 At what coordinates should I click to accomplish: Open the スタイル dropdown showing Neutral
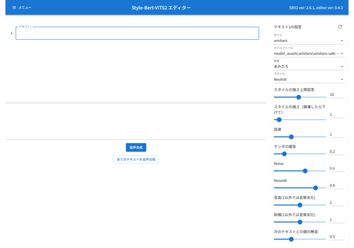pyautogui.click(x=309, y=79)
